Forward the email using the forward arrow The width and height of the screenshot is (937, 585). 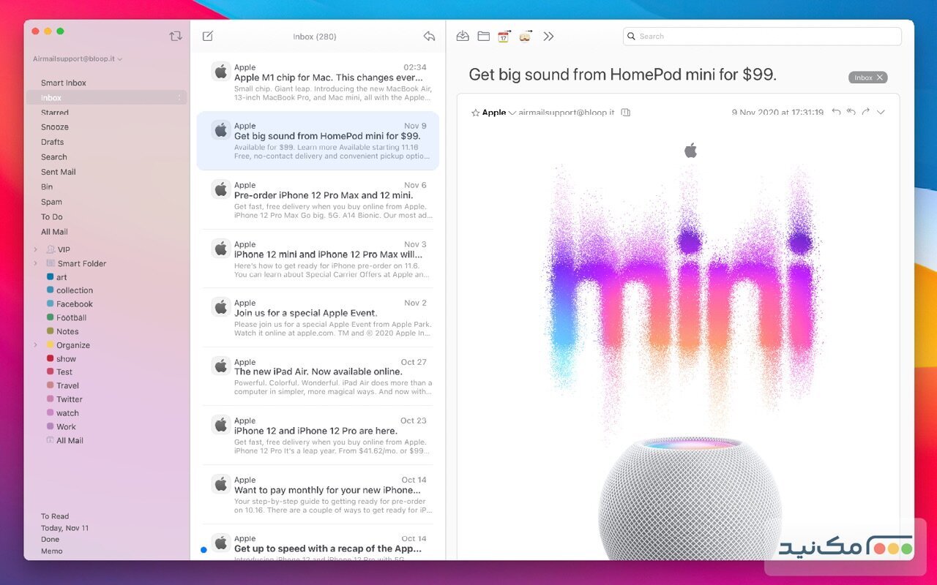(866, 112)
